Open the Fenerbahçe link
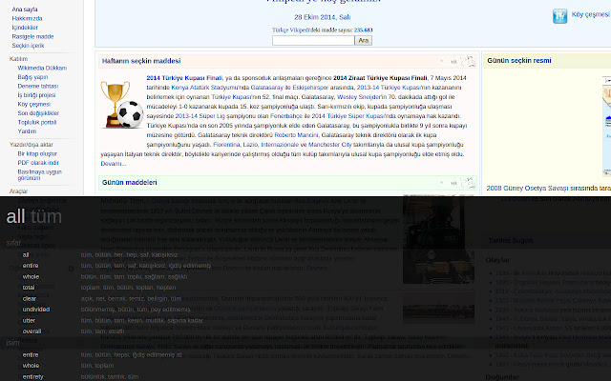Screen dimensions: 611x381 (286, 116)
